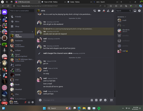This screenshot has width=143, height=111.
Task: Click the plus attach button in message box
Action: pos(40,100)
